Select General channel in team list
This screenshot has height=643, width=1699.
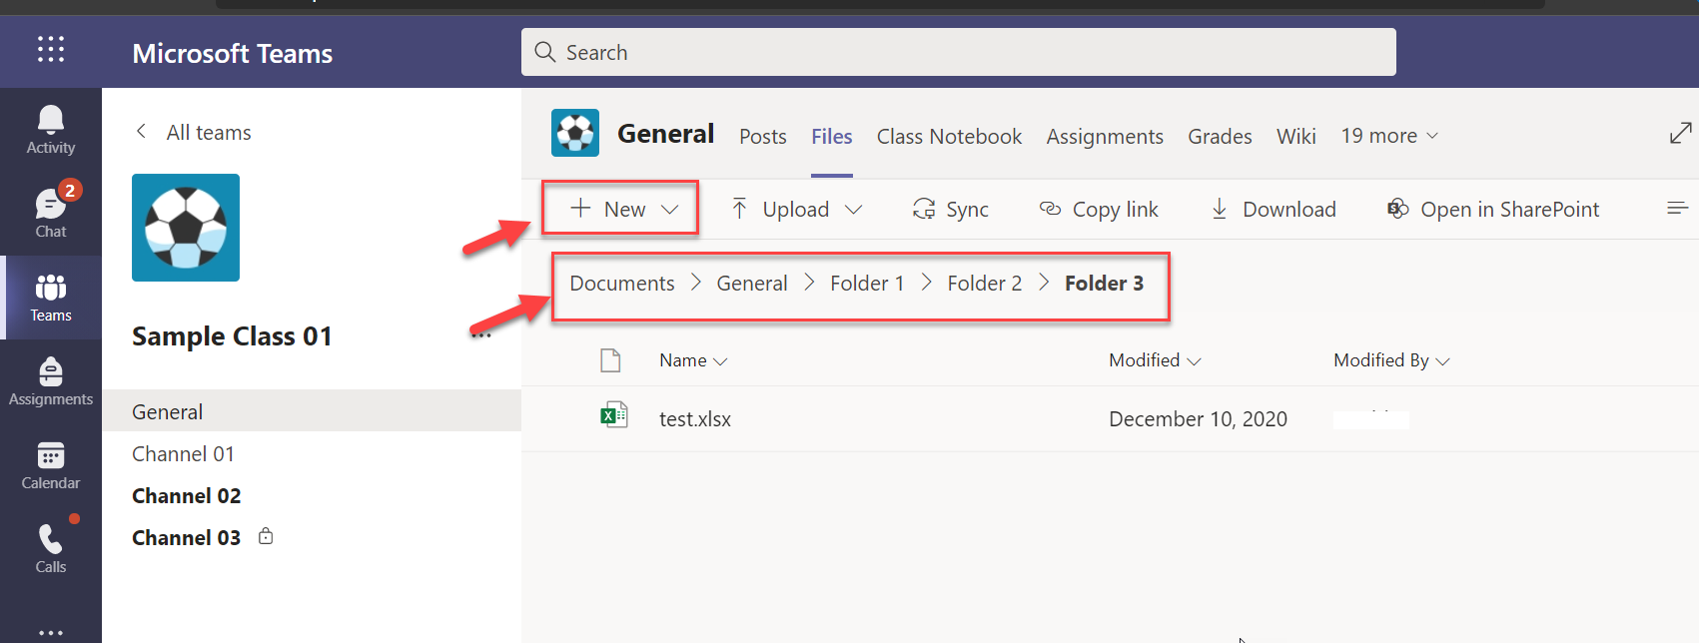coord(312,411)
